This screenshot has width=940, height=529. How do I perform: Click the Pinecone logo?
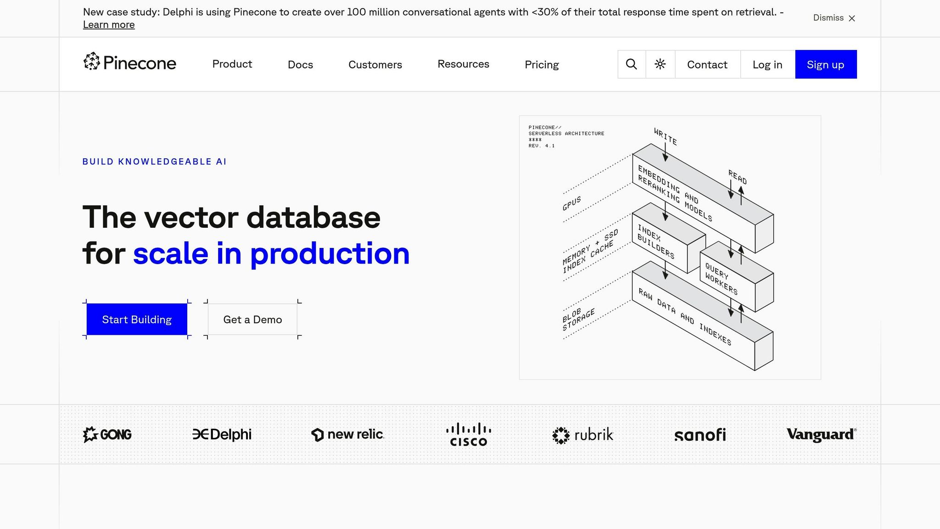[x=130, y=62]
